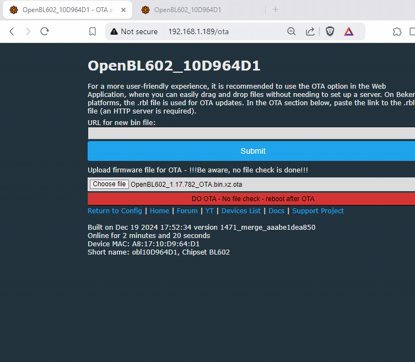Click the Choose file button
Screen dimensions: 415x362
coord(109,184)
